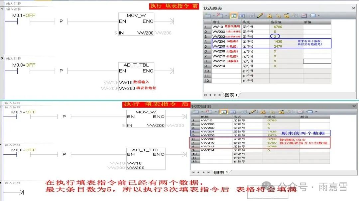Click Unforce open-lock icon in upper toolbar
Screen dimensions: 359x201
(x=278, y=16)
